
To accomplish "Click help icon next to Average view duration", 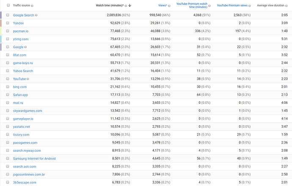I will click(286, 6).
